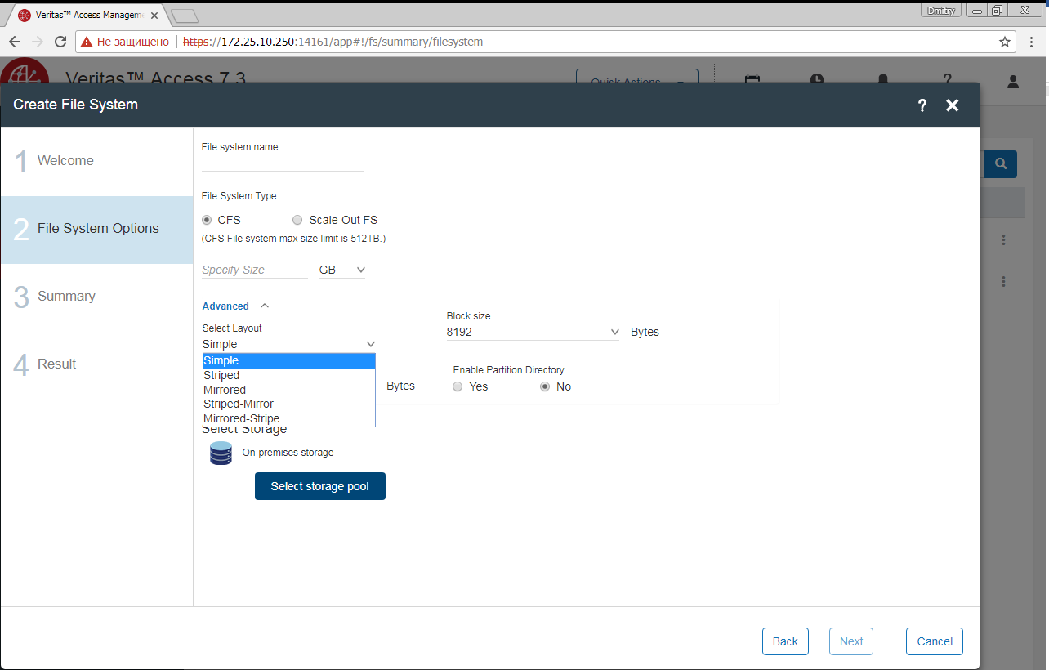The image size is (1049, 670).
Task: Open the user account icon in top bar
Action: point(1012,82)
